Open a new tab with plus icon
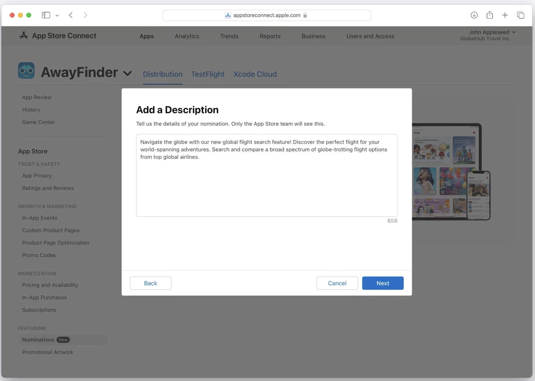Viewport: 535px width, 381px height. [x=505, y=15]
